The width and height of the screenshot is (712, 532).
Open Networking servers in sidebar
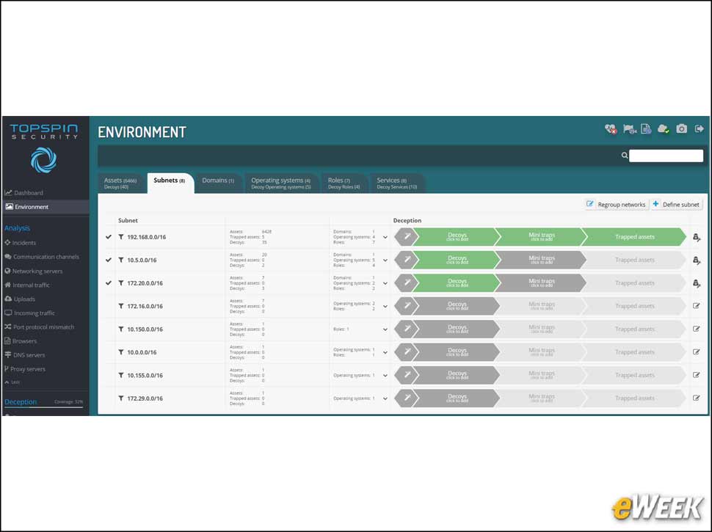(34, 271)
